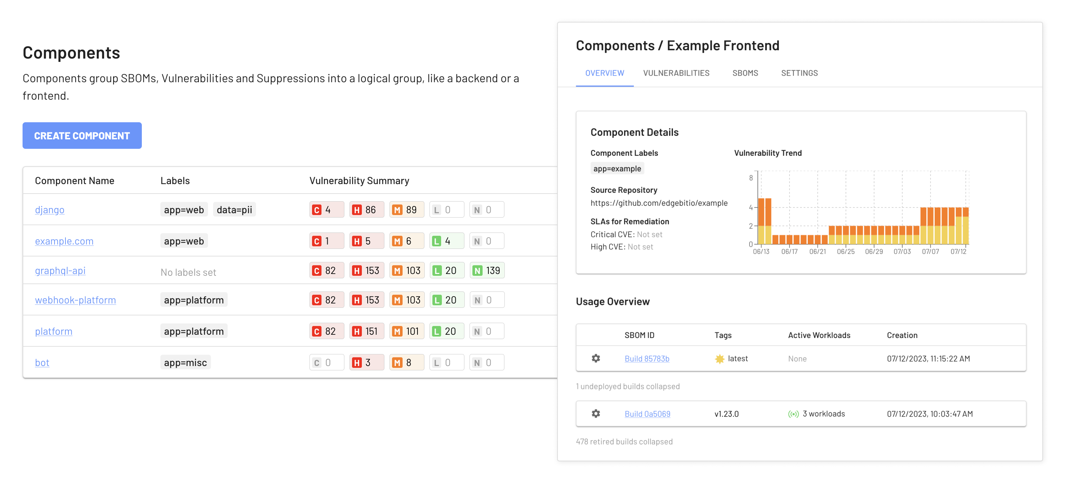Click the Creation column header
Screen dimensions: 1067x489
pos(902,335)
